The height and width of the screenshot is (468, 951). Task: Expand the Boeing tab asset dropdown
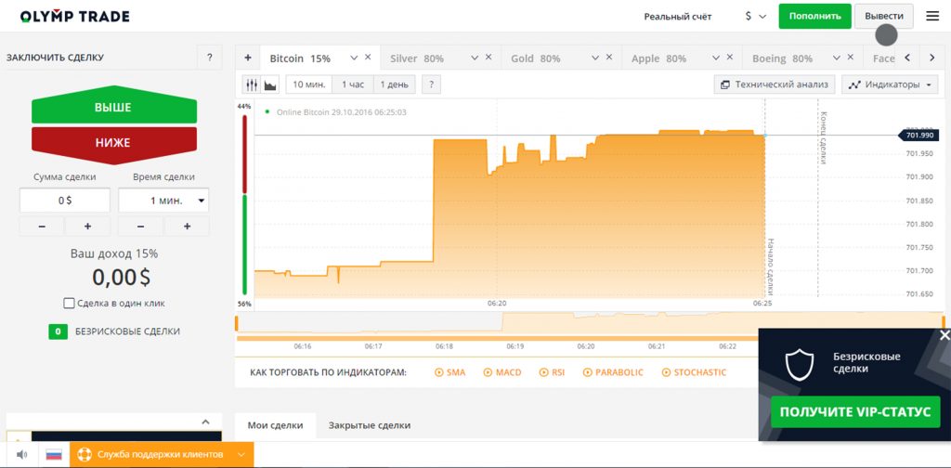coord(837,58)
